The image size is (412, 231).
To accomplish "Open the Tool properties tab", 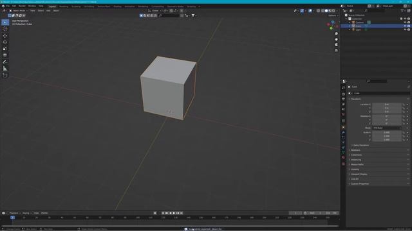I will click(x=343, y=88).
